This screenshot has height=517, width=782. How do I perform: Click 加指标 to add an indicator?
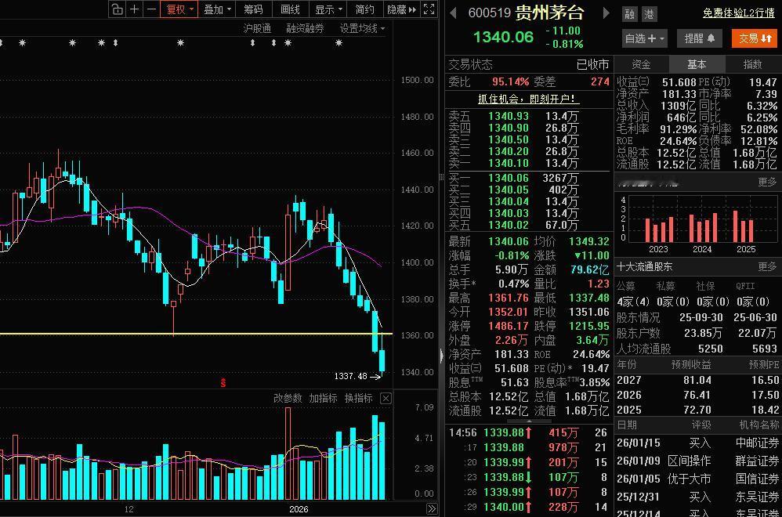(323, 399)
